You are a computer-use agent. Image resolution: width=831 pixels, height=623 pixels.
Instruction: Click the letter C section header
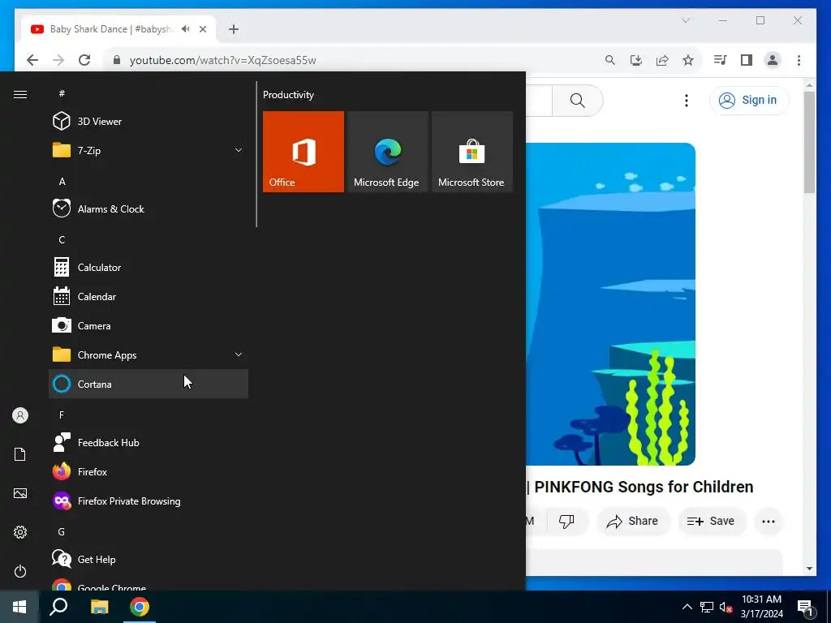[62, 240]
